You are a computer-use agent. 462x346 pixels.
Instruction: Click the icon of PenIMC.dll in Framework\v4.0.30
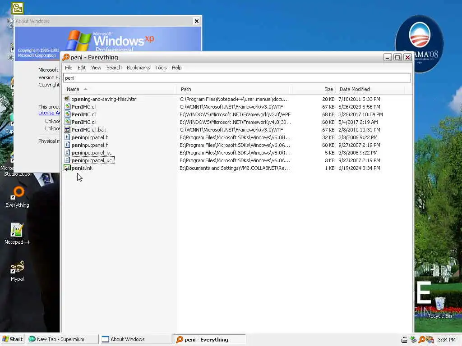click(x=67, y=122)
